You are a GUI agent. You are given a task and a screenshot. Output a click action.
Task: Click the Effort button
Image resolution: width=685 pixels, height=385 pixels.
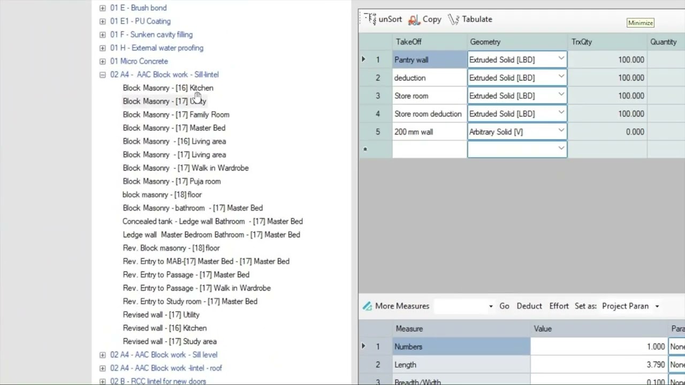pyautogui.click(x=559, y=306)
